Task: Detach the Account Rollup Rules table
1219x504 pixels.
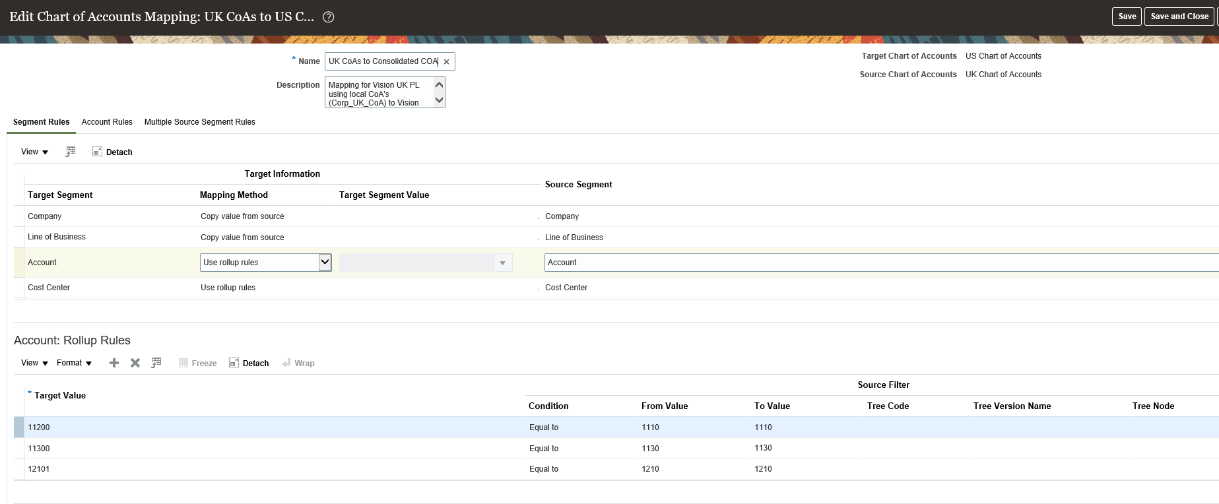Action: [249, 363]
